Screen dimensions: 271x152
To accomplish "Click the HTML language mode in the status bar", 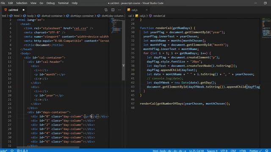I will click(x=243, y=151).
